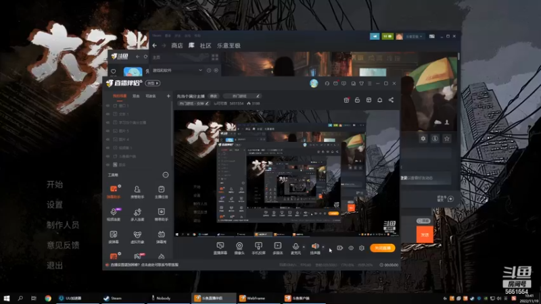Toggle the preview eye icon in the bottom bar
Screen dimensions: 541x304
tap(351, 248)
